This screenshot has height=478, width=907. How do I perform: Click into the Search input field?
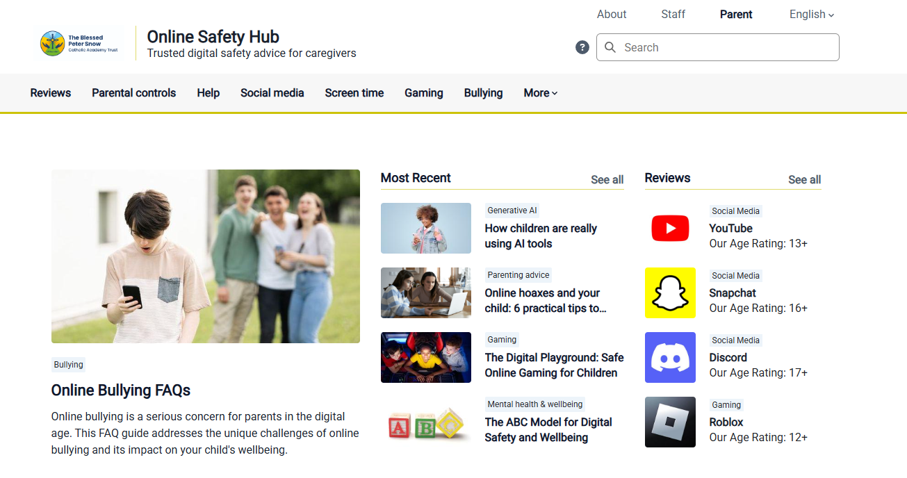click(x=718, y=47)
